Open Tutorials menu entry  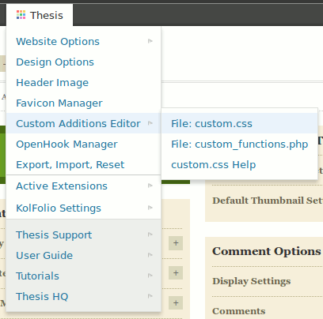[x=83, y=276]
